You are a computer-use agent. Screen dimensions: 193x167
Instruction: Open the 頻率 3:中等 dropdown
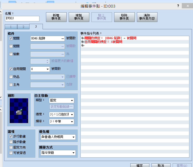(x=62, y=122)
